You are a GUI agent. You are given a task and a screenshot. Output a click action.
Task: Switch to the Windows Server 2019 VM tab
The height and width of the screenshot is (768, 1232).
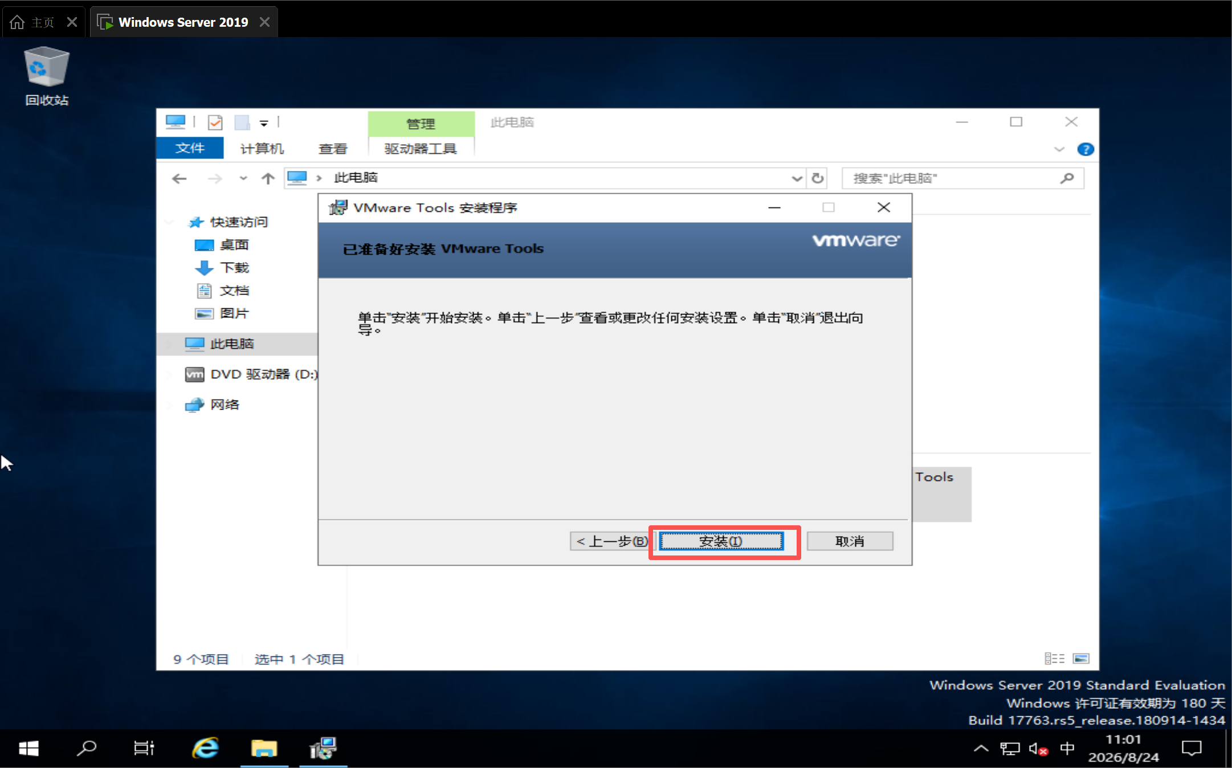[183, 22]
